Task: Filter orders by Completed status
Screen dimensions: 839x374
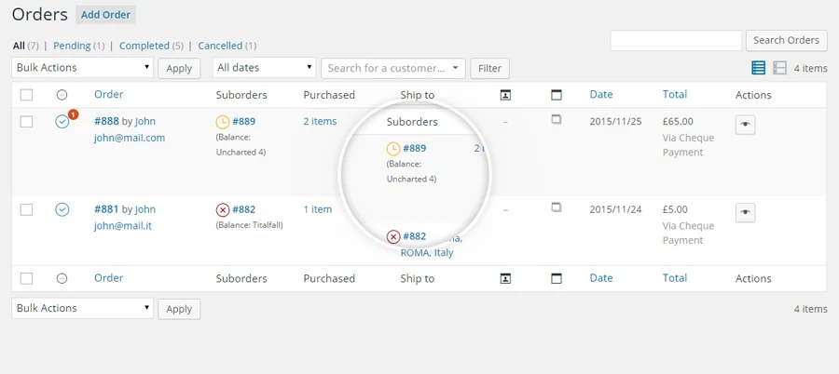Action: point(144,46)
